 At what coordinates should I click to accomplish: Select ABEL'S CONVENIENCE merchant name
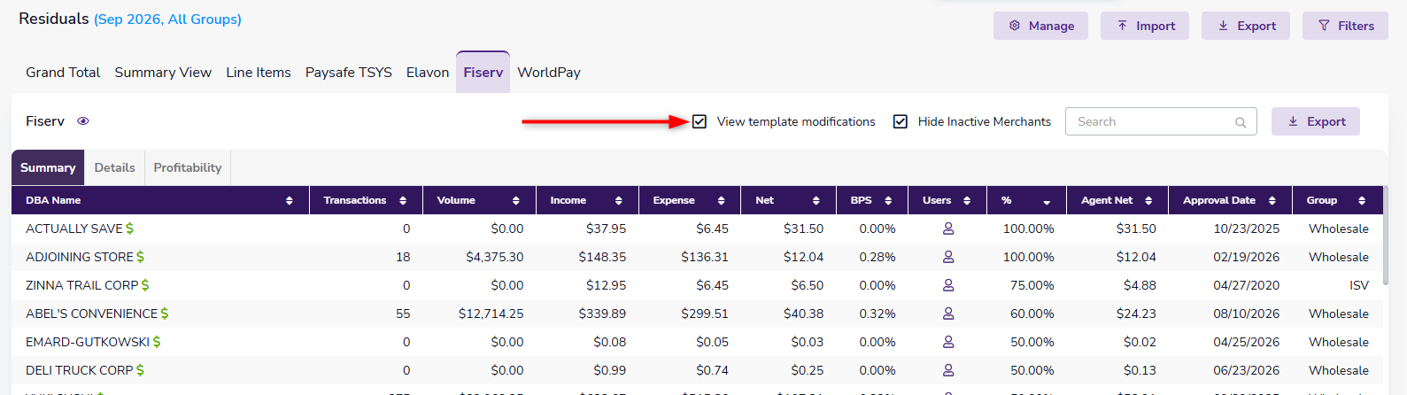(92, 314)
